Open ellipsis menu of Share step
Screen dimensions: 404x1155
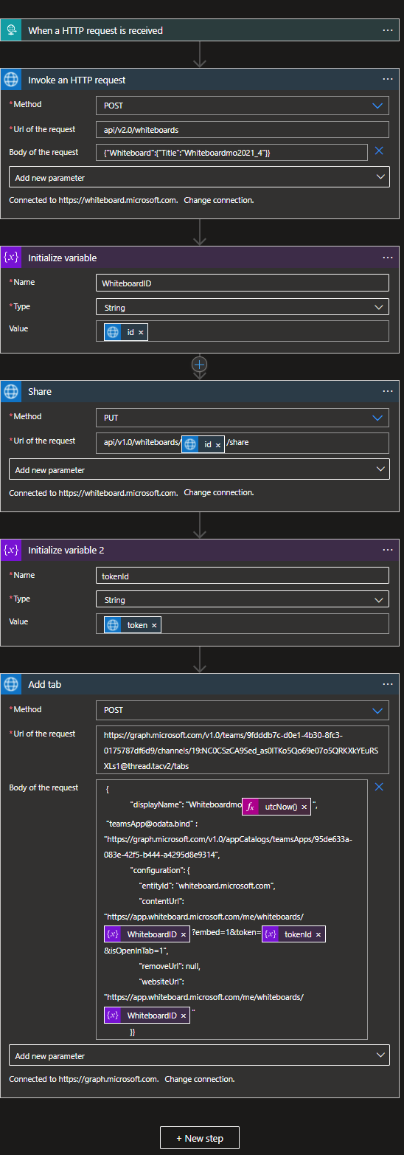click(388, 391)
